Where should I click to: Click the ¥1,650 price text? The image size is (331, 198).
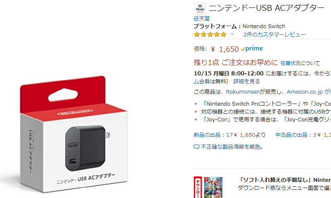click(225, 49)
